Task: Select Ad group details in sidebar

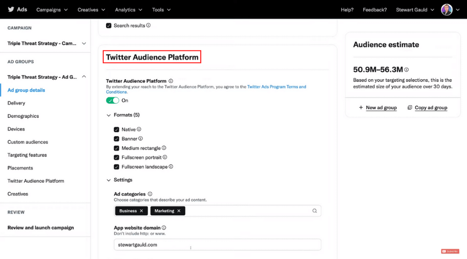Action: [x=26, y=90]
